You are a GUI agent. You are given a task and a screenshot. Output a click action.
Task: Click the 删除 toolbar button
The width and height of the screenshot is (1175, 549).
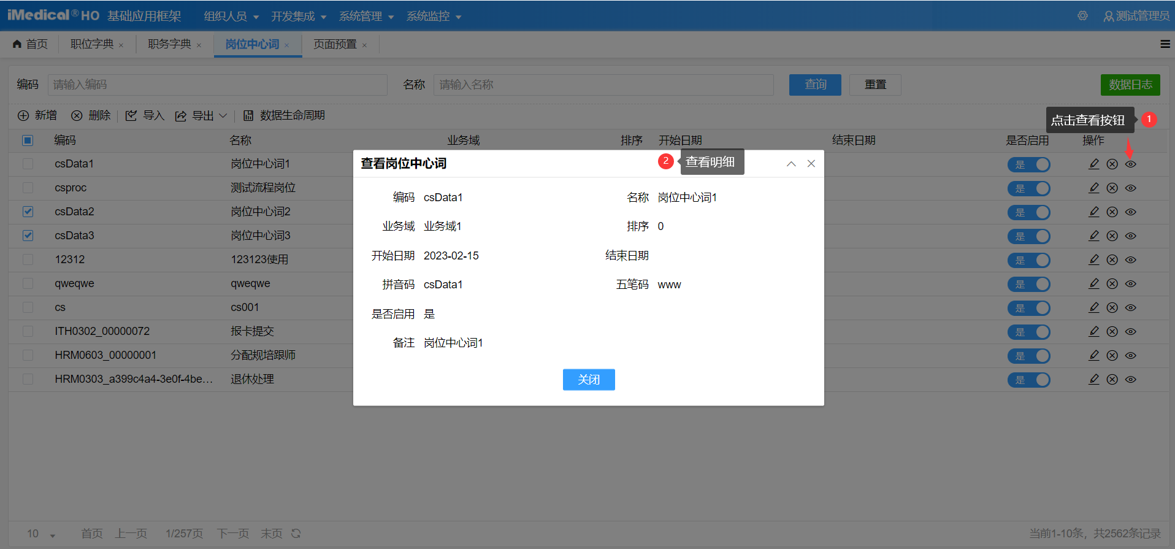(x=91, y=115)
